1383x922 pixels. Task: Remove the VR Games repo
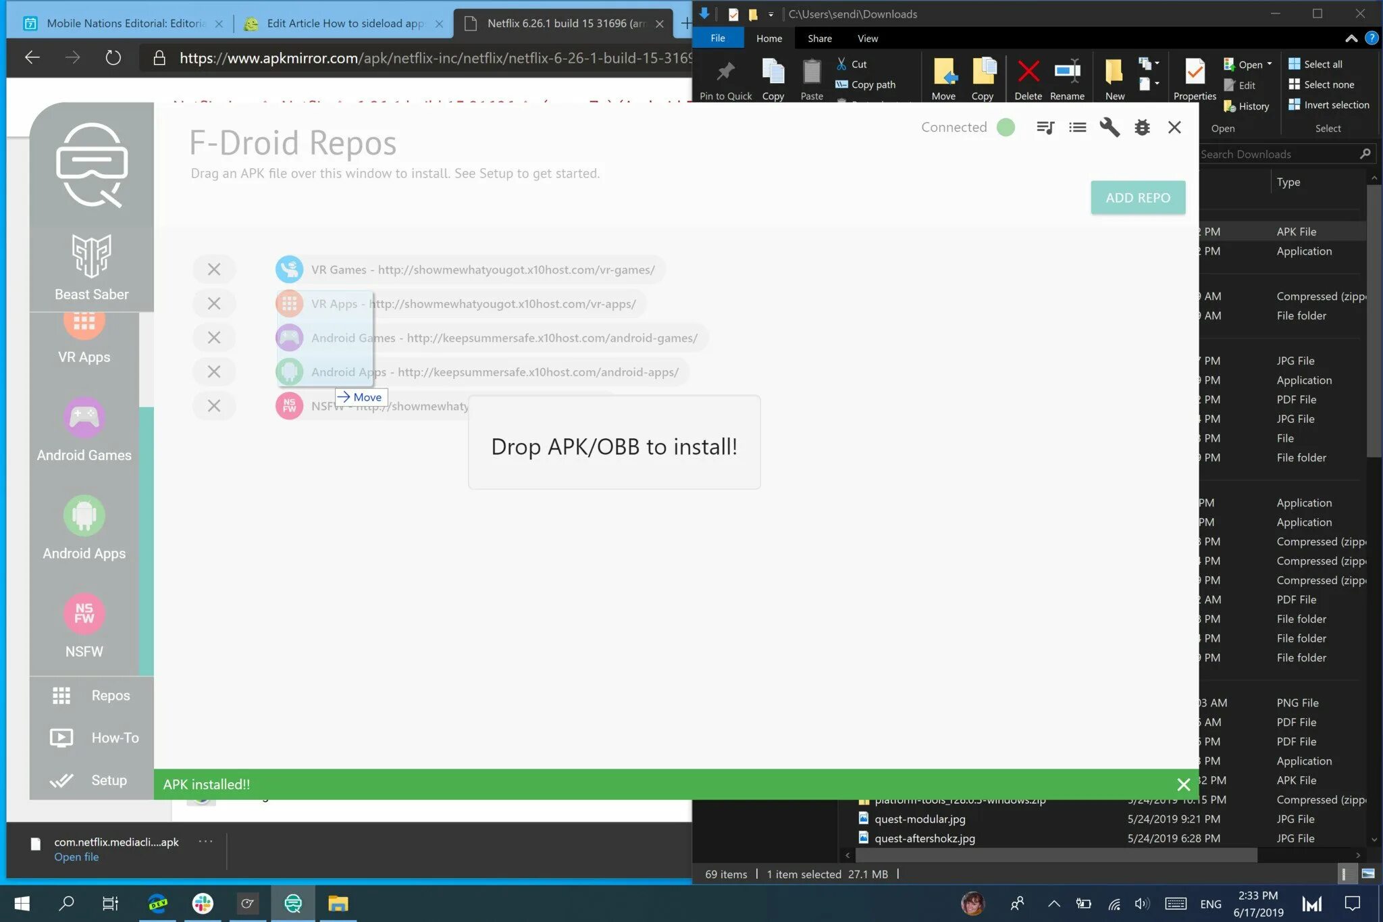(x=214, y=270)
